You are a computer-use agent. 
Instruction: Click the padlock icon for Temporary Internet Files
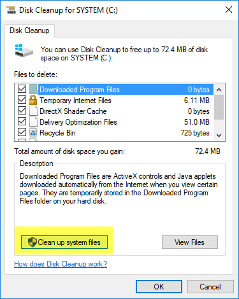[33, 100]
